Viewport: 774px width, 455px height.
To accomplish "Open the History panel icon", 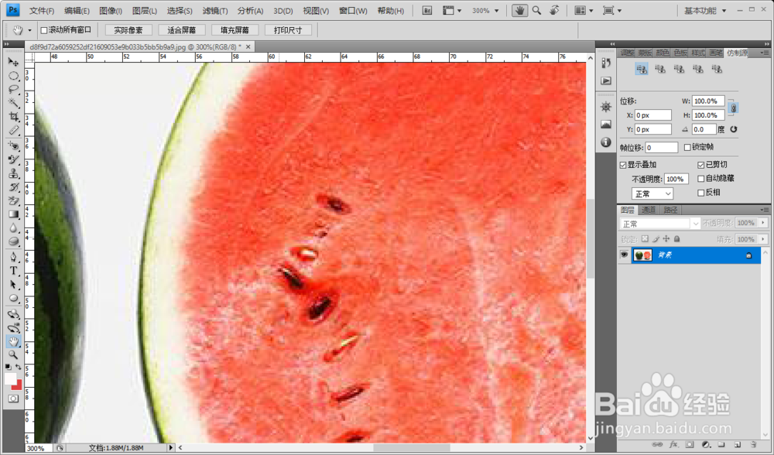I will coord(606,63).
